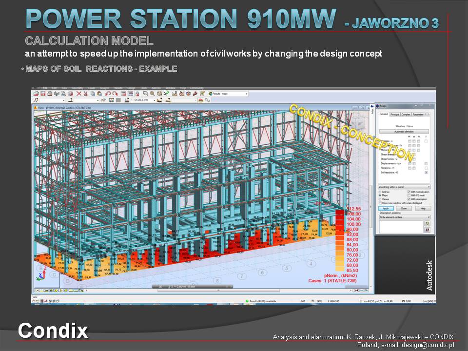Viewport: 468px width, 351px height.
Task: Click the blue arrow beside the Maps dialog
Action: tap(372, 106)
